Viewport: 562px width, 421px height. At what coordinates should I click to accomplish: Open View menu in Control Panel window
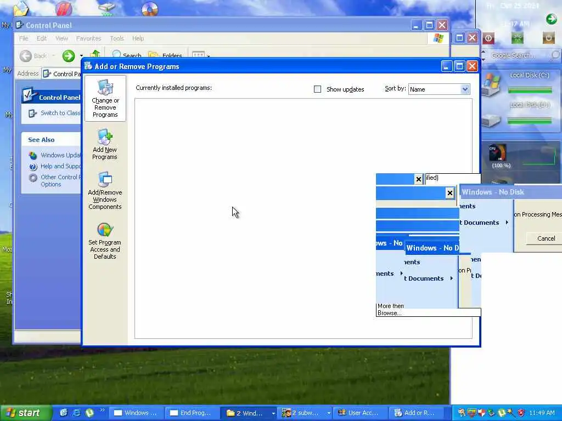[x=61, y=38]
